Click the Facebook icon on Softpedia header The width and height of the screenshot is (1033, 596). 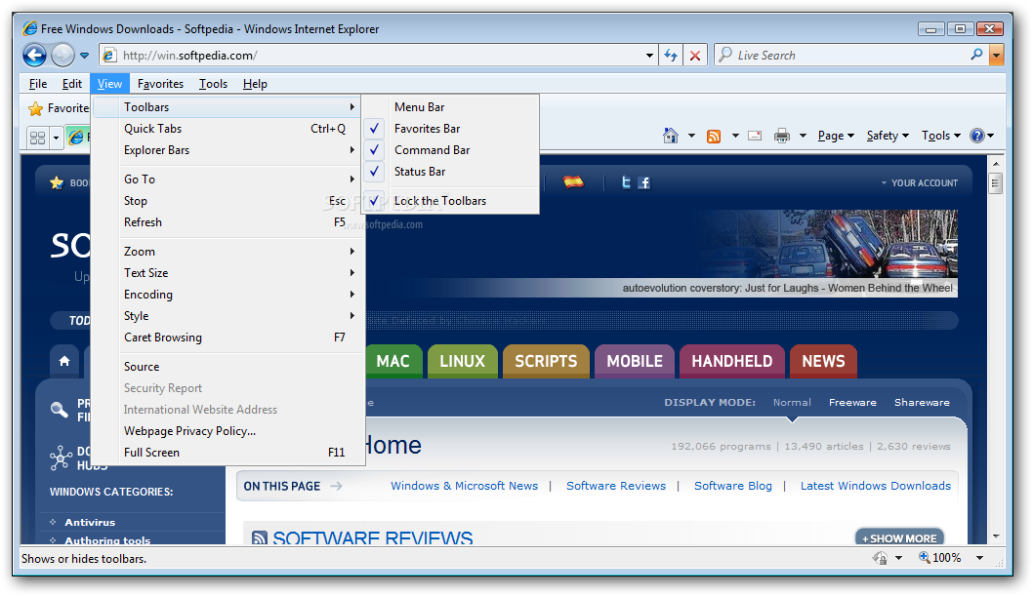tap(644, 182)
